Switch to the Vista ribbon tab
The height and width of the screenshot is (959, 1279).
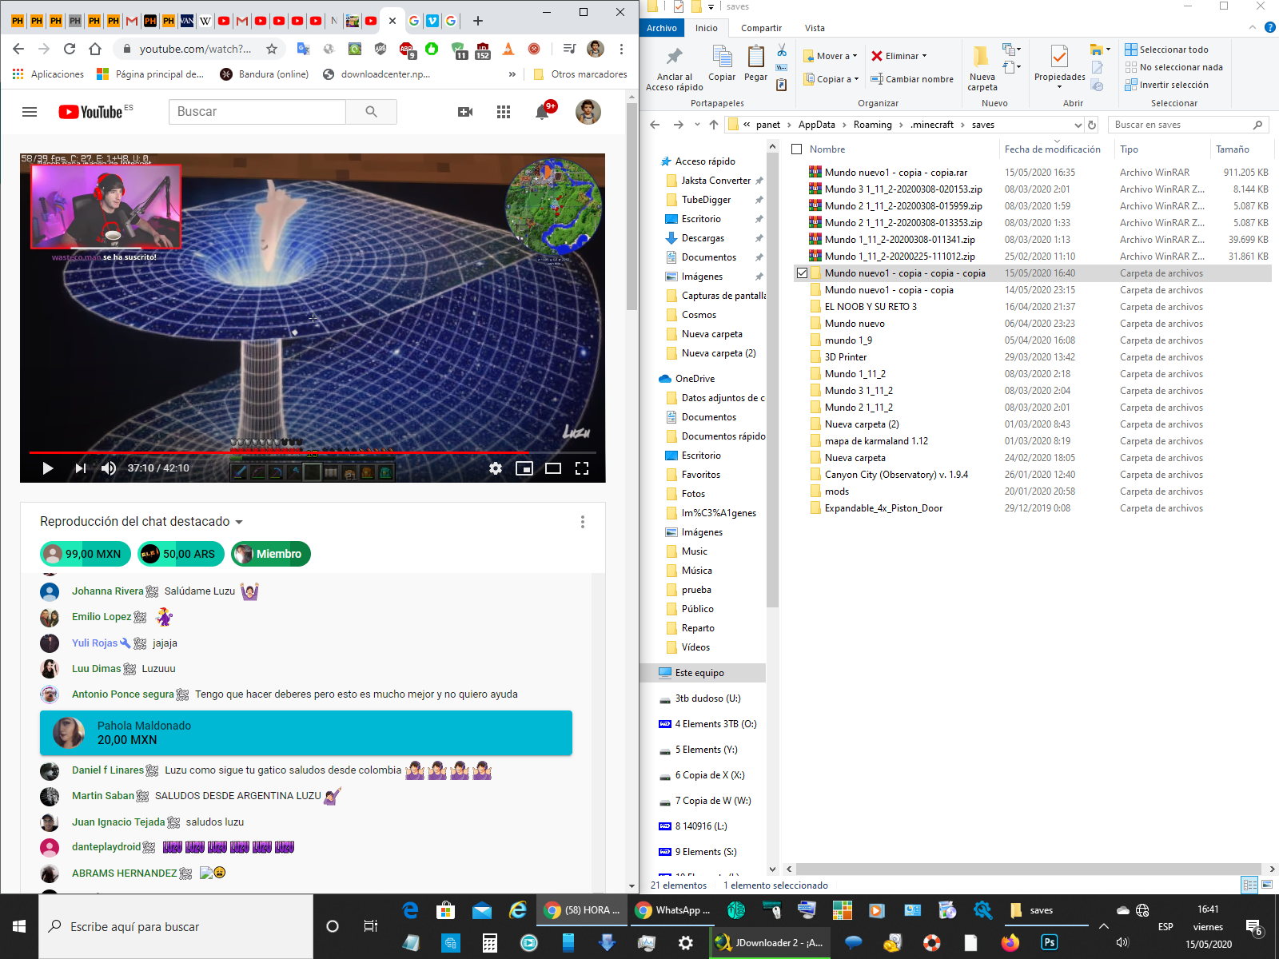815,28
